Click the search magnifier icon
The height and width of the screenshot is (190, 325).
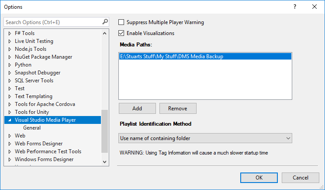pyautogui.click(x=105, y=22)
